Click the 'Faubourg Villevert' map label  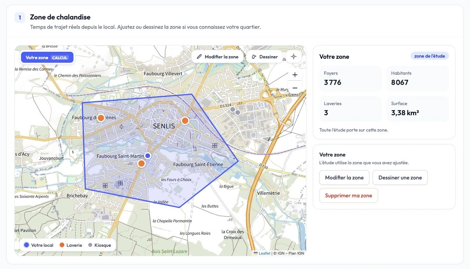coord(163,74)
